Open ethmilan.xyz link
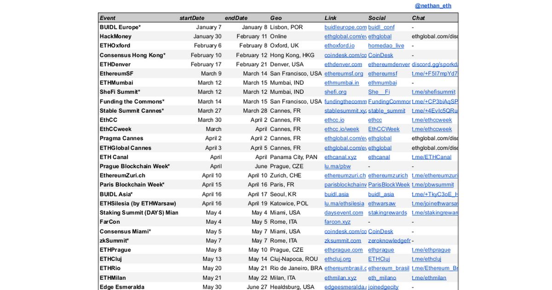552x290 pixels. click(x=340, y=278)
